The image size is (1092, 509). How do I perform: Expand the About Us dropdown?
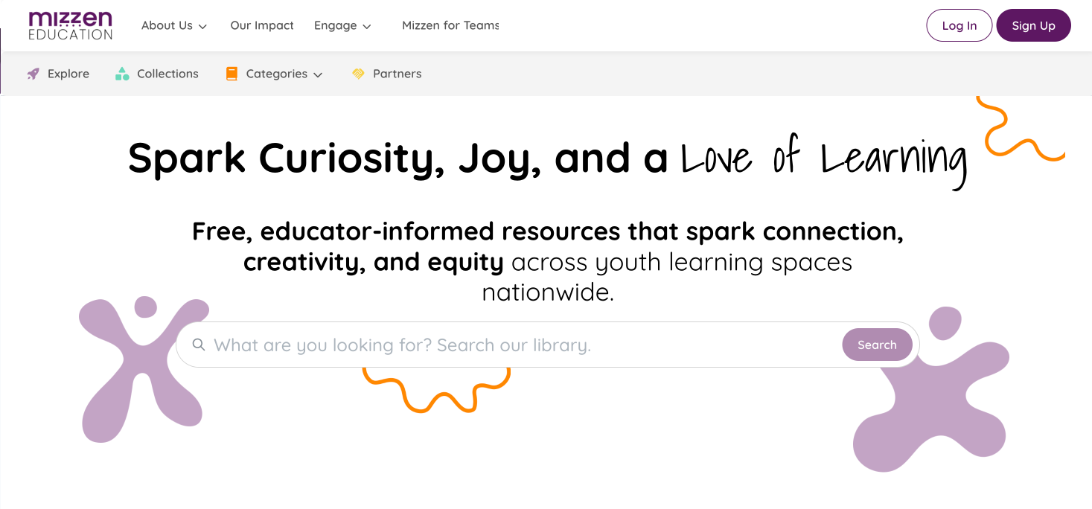pos(202,26)
